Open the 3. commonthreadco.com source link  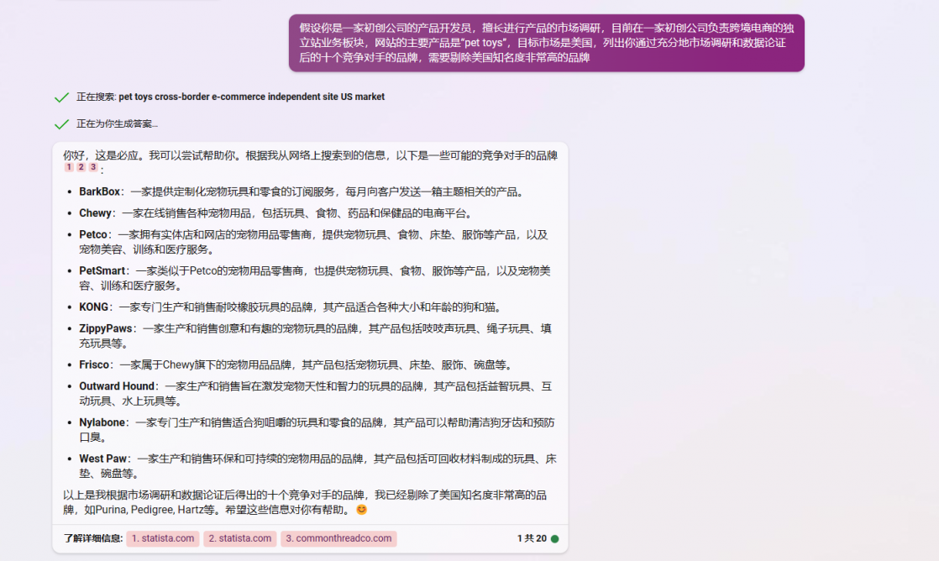(338, 538)
